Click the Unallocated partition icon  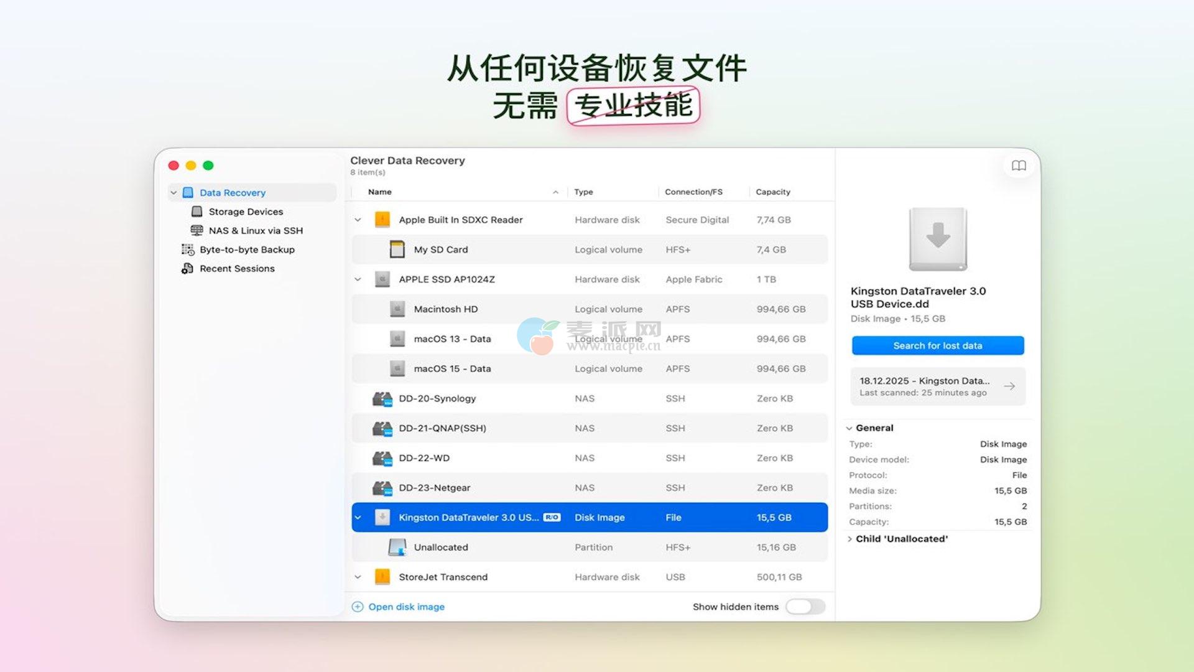click(x=397, y=548)
